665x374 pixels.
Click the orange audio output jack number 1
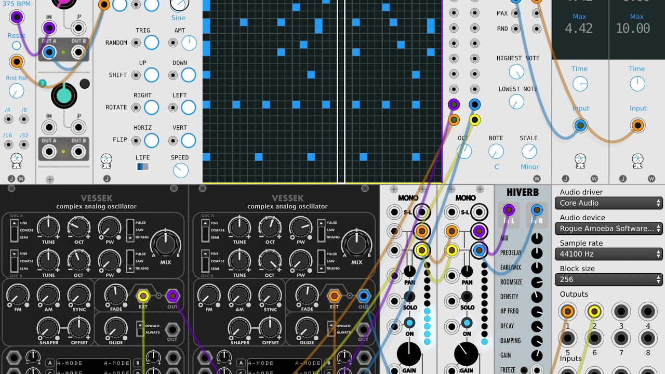click(x=567, y=312)
